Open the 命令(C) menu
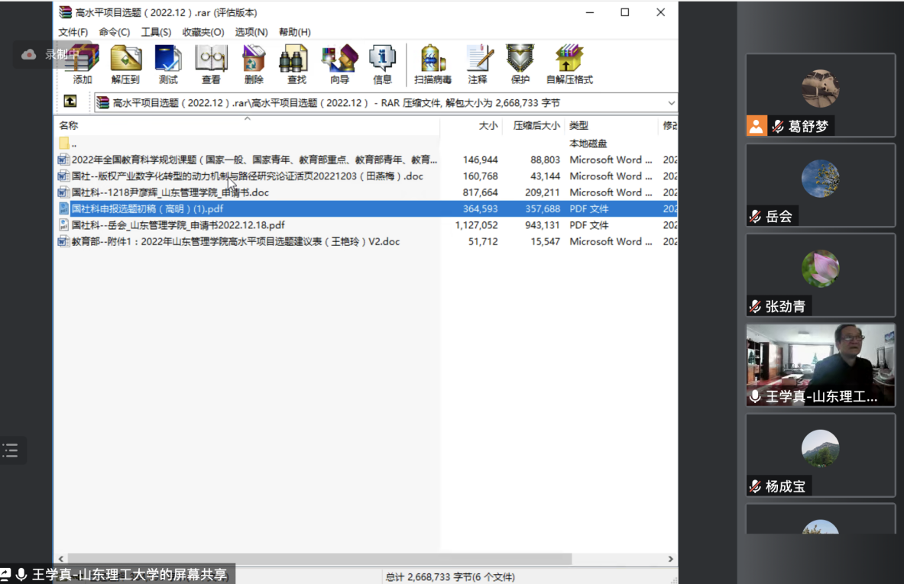This screenshot has width=904, height=584. pos(114,32)
